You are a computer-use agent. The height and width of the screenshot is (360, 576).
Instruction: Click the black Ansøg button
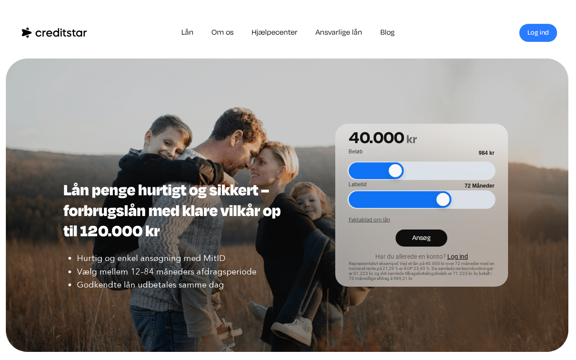coord(421,238)
